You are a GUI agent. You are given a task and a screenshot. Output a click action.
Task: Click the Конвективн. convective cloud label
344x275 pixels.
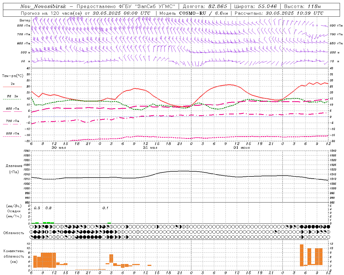(14, 251)
